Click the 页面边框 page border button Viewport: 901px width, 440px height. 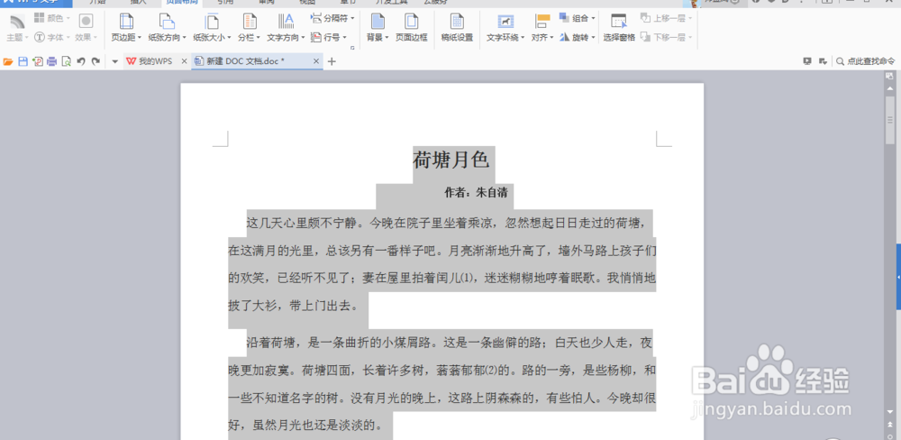click(412, 28)
